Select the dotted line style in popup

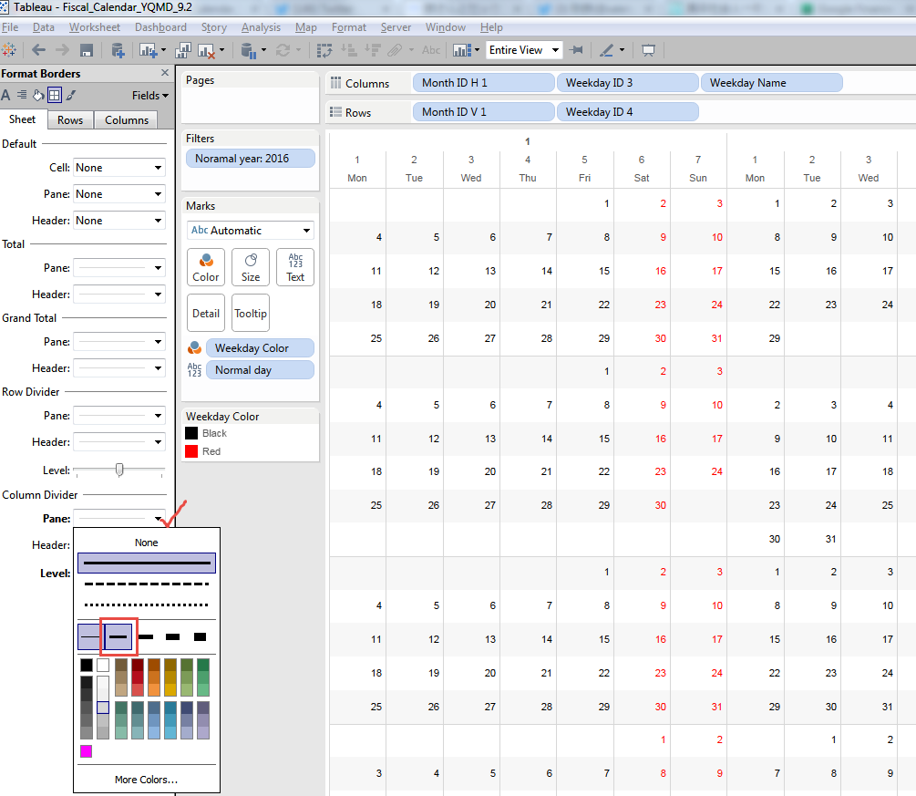[147, 605]
